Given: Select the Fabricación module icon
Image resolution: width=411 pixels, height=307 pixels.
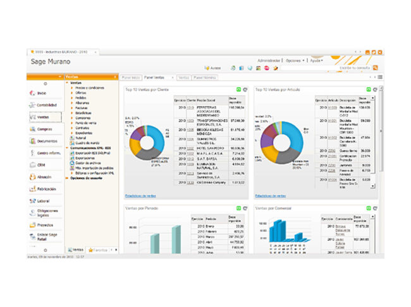Looking at the screenshot, I should pos(44,188).
